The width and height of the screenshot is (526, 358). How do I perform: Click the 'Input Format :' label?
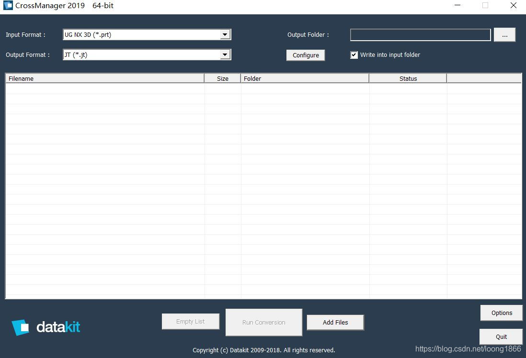click(25, 35)
